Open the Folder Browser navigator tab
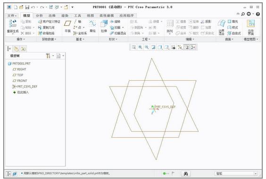266x179 pixels. pos(16,49)
